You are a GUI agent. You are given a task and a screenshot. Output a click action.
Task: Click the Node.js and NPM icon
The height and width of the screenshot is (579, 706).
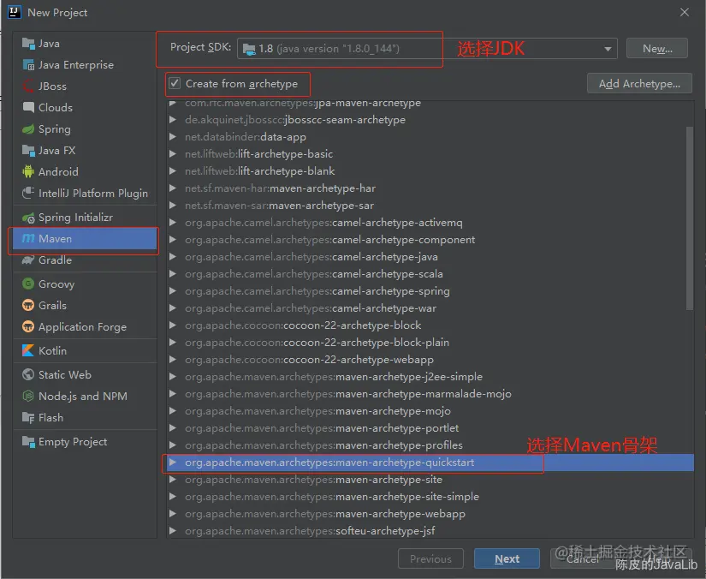[x=28, y=396]
